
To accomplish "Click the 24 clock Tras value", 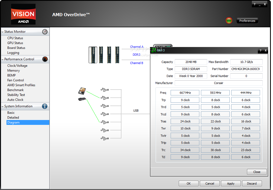I will [185, 121].
